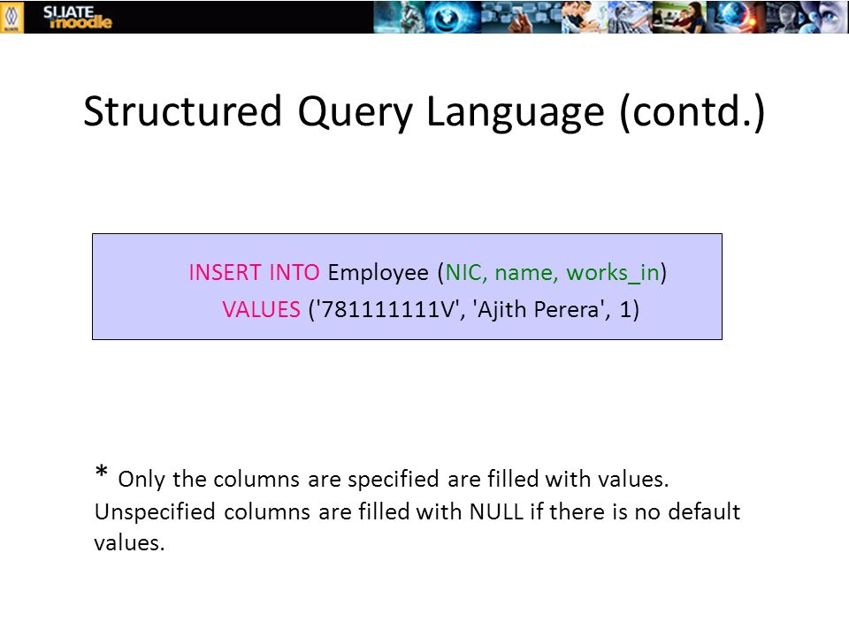Click the 'Employee' table name

(x=378, y=273)
